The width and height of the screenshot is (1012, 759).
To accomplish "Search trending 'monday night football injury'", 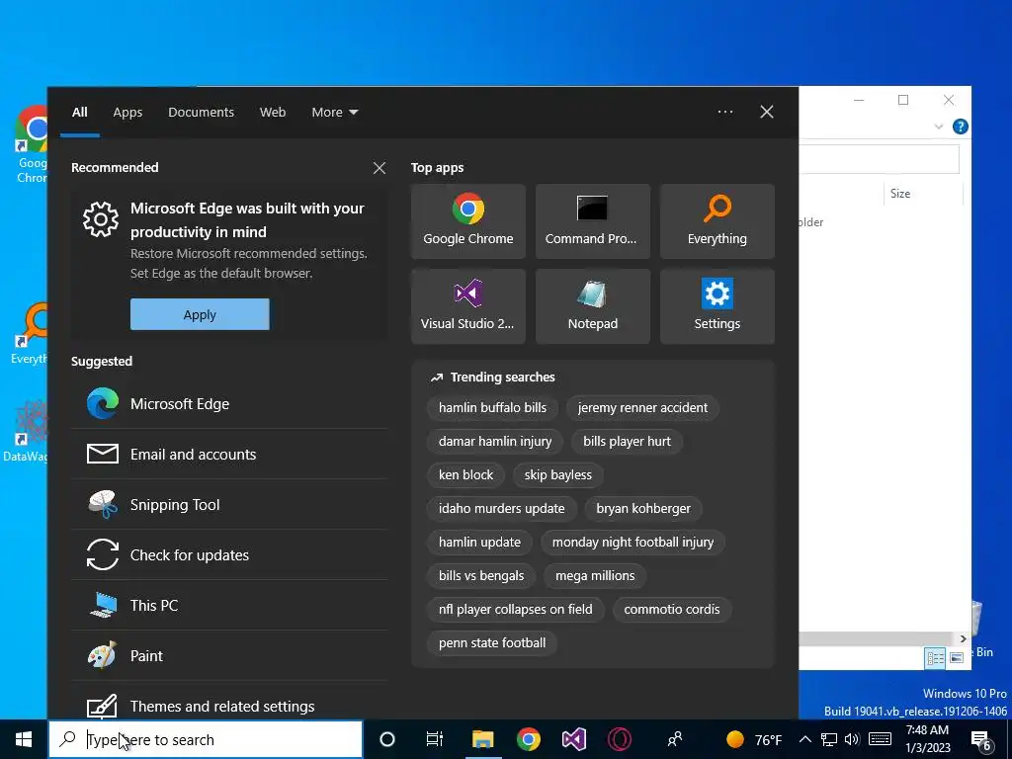I will point(633,543).
